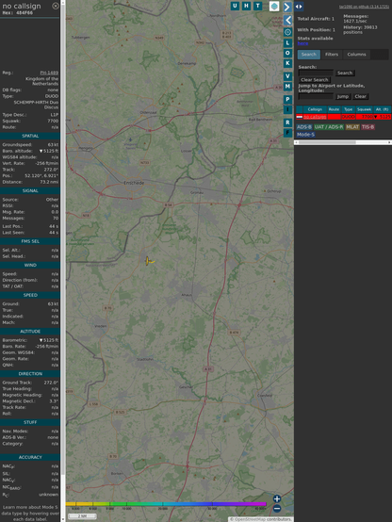The width and height of the screenshot is (392, 522).
Task: Switch to the Columns tab
Action: click(x=356, y=55)
